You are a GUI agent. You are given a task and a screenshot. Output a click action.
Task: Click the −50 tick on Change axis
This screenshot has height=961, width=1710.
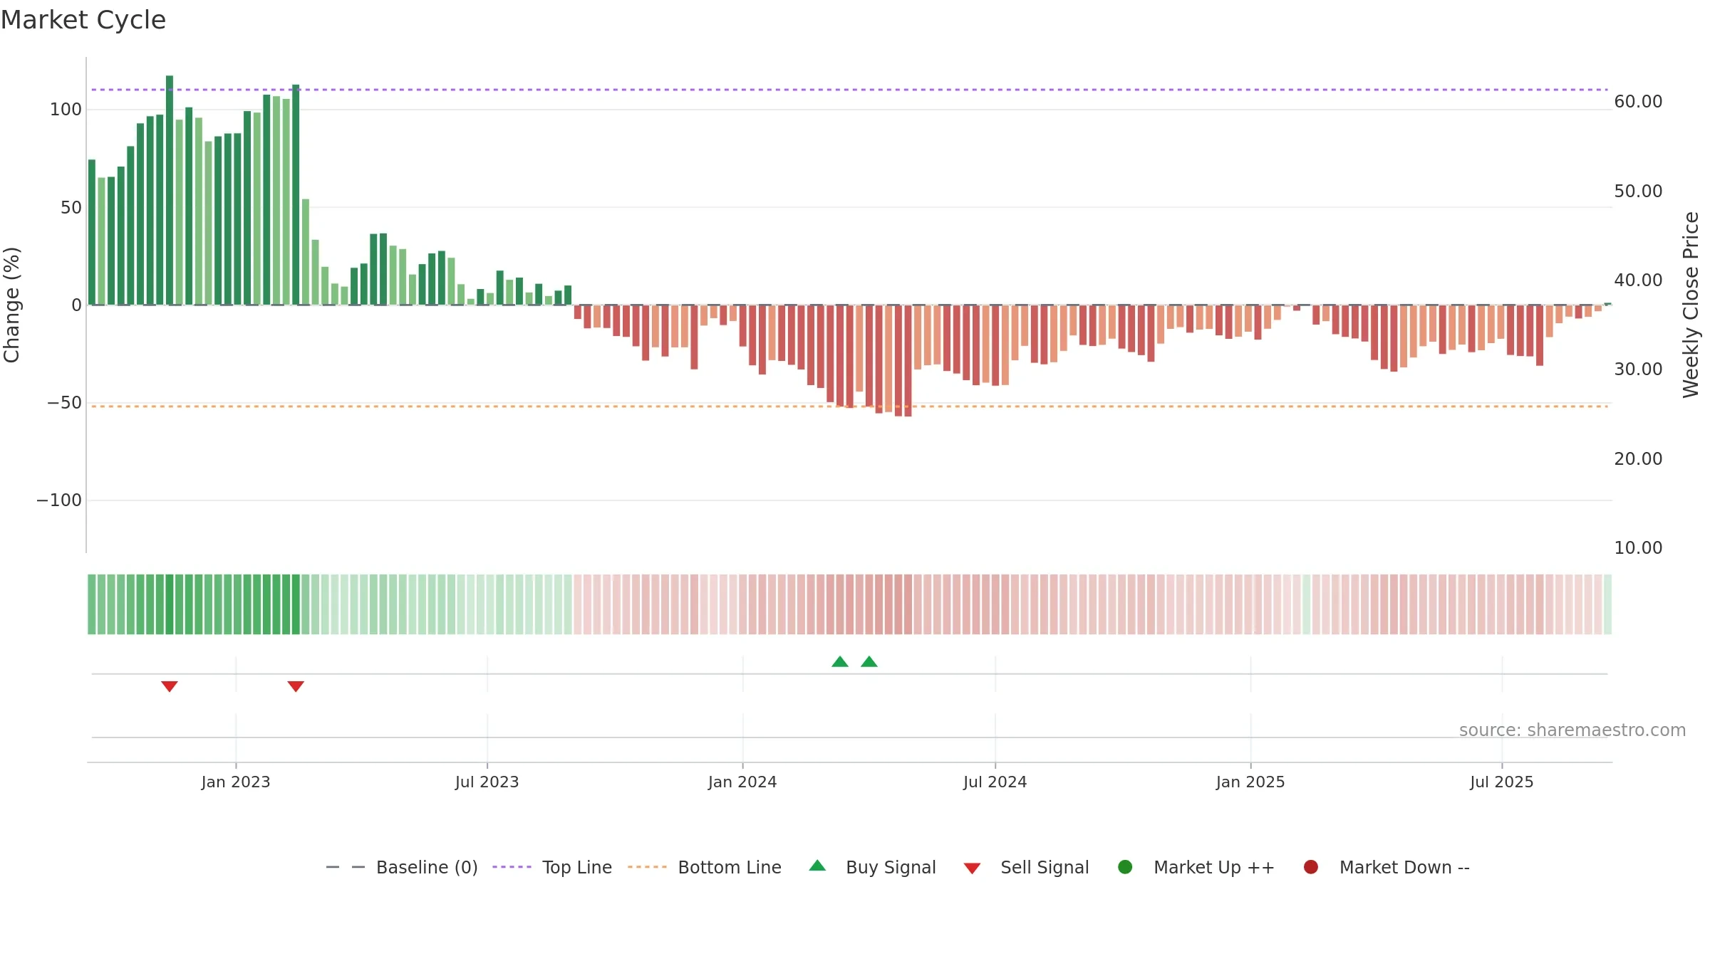64,403
